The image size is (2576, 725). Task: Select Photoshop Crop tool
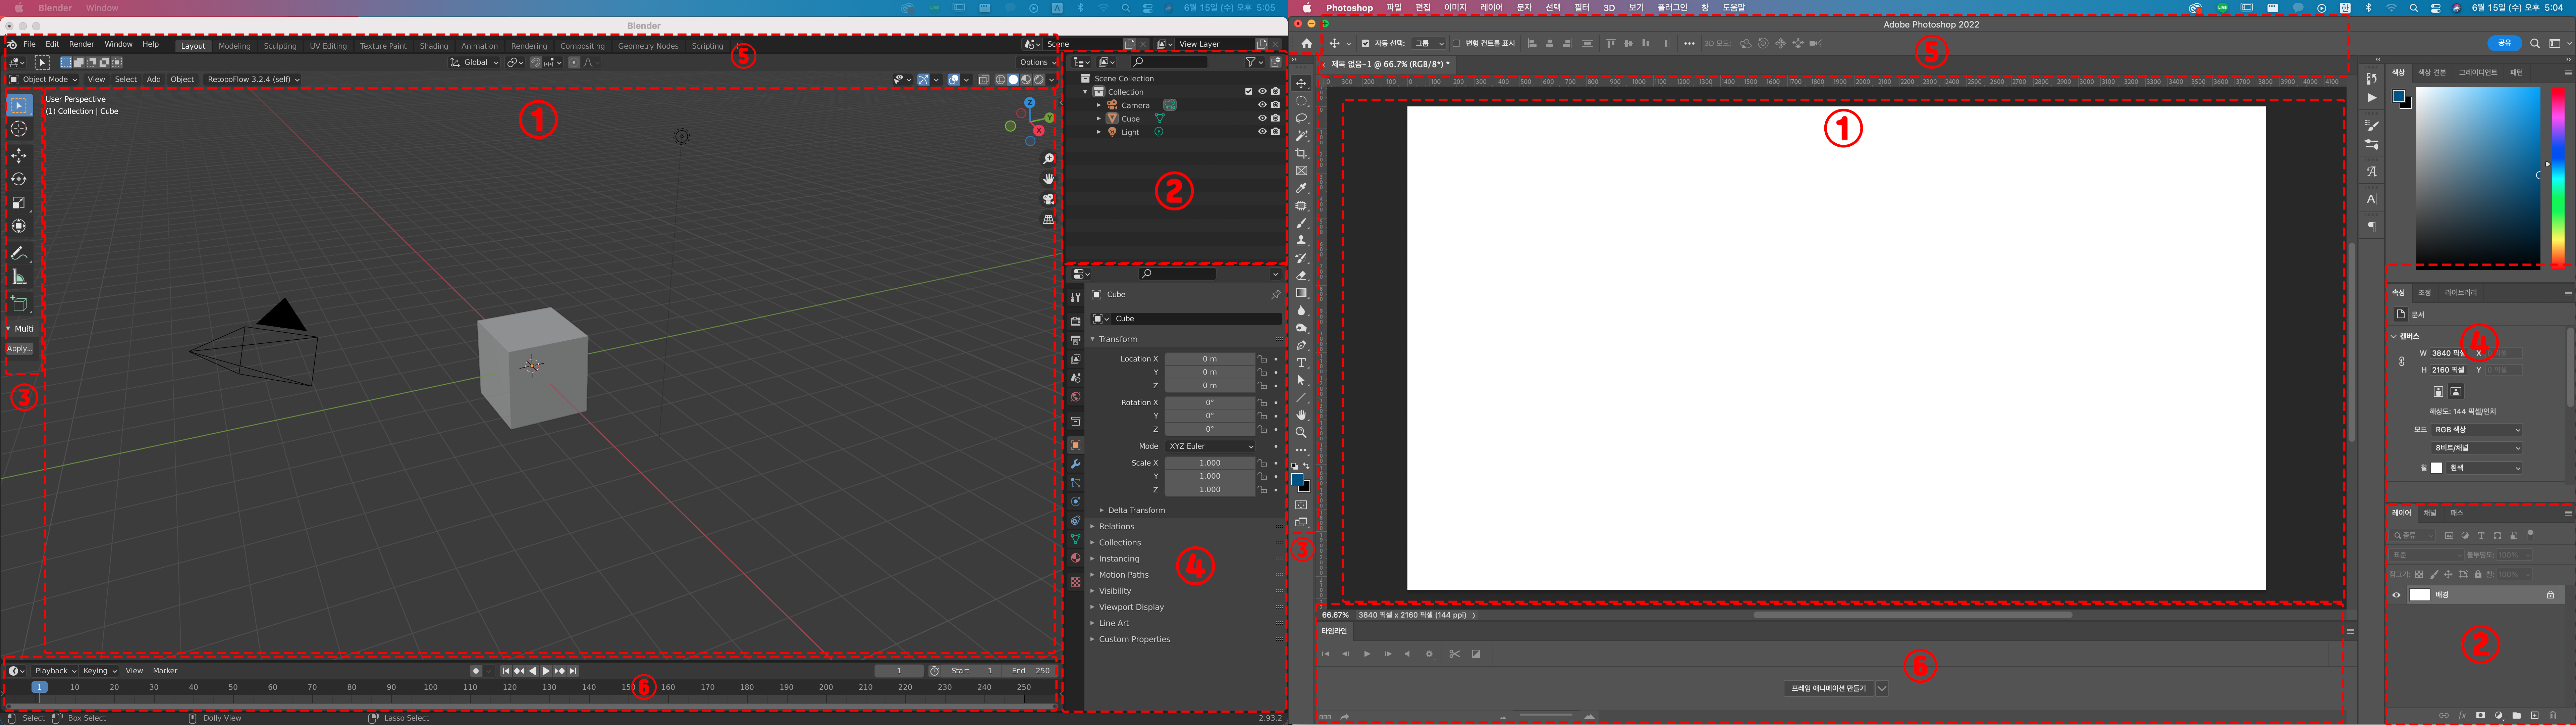[1301, 153]
